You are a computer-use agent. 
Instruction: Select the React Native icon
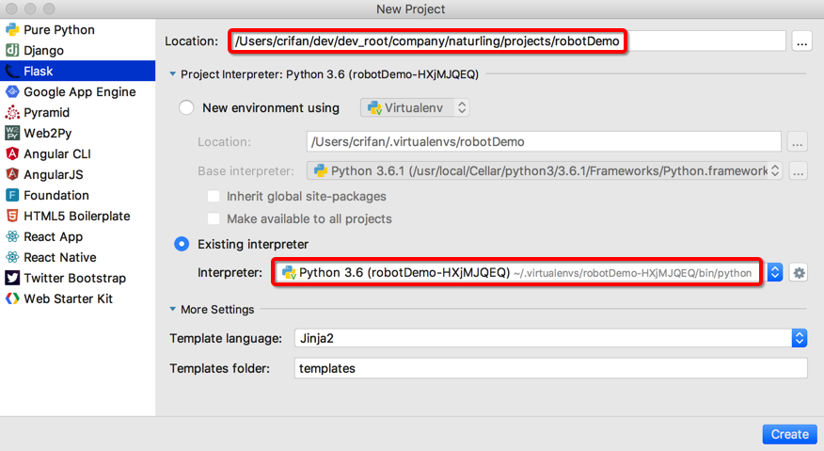tap(13, 257)
